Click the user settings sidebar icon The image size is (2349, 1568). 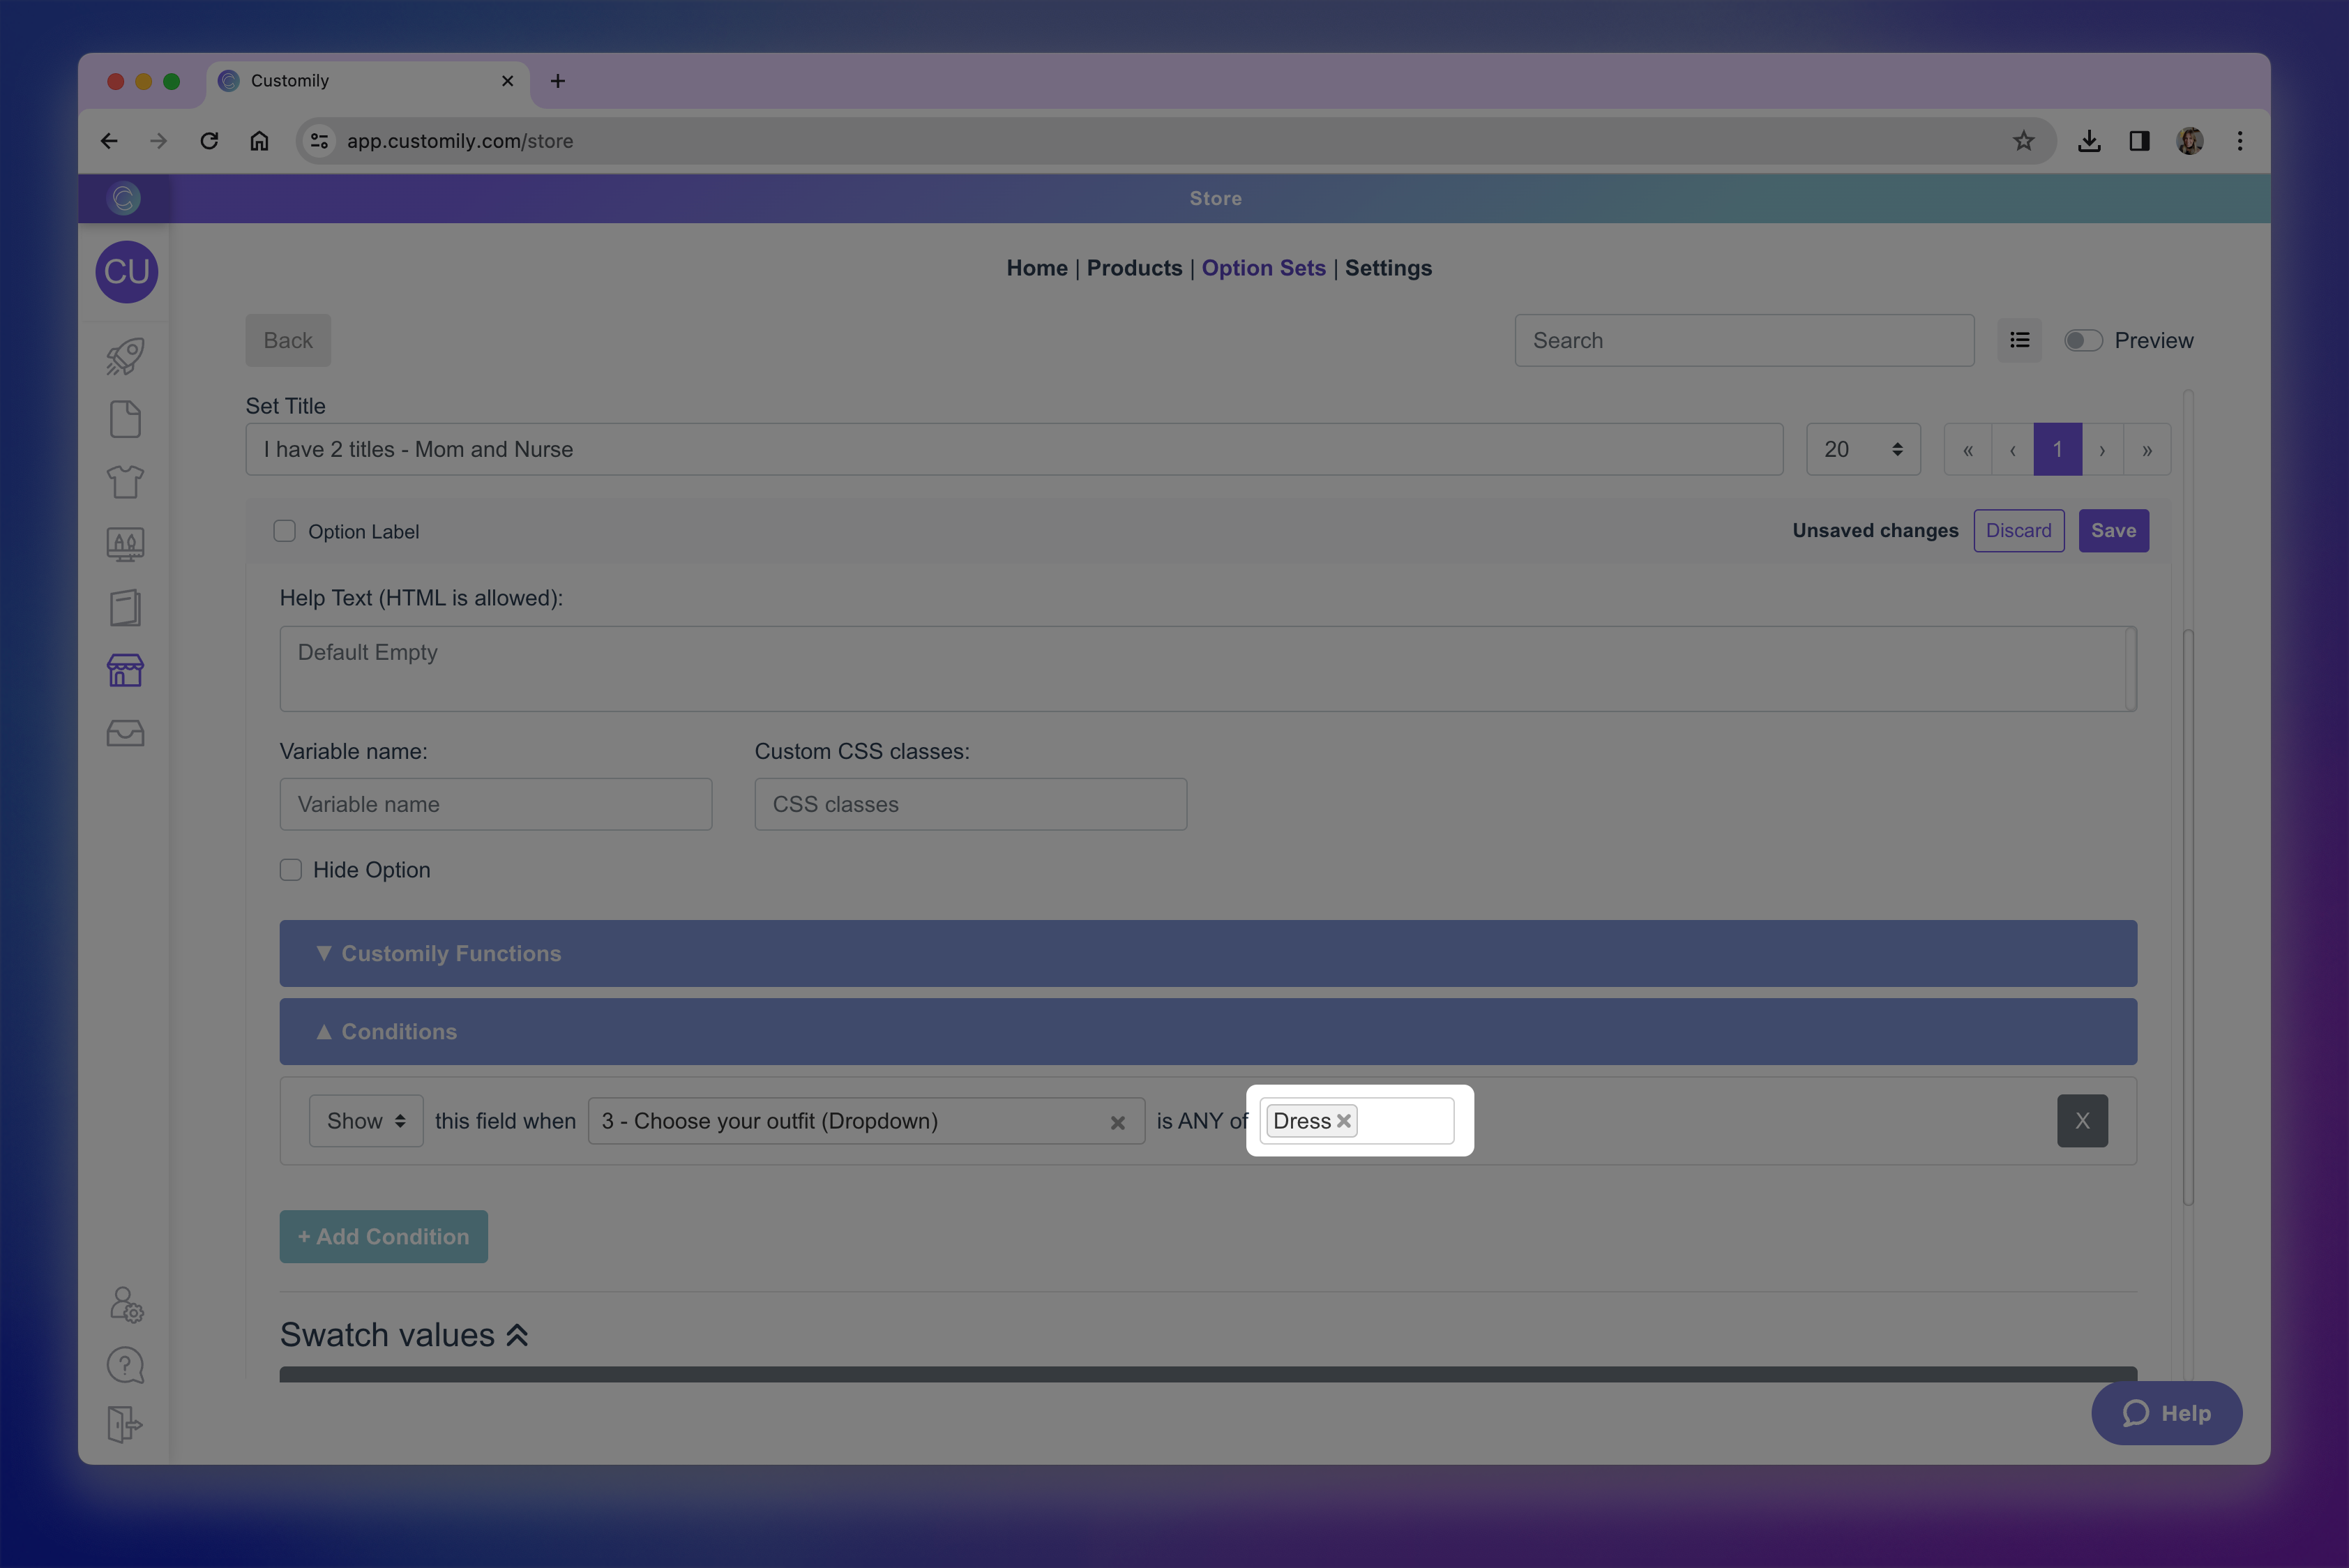tap(125, 1304)
